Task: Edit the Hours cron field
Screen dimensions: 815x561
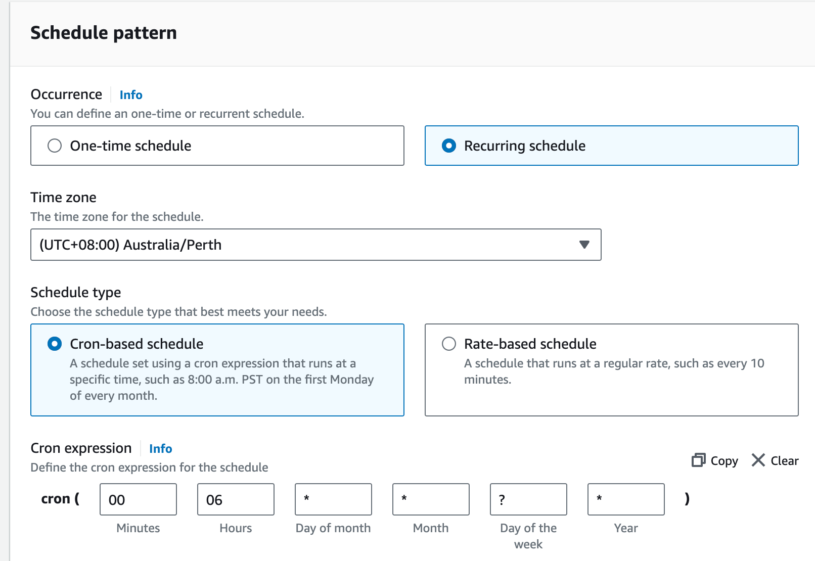Action: (235, 499)
